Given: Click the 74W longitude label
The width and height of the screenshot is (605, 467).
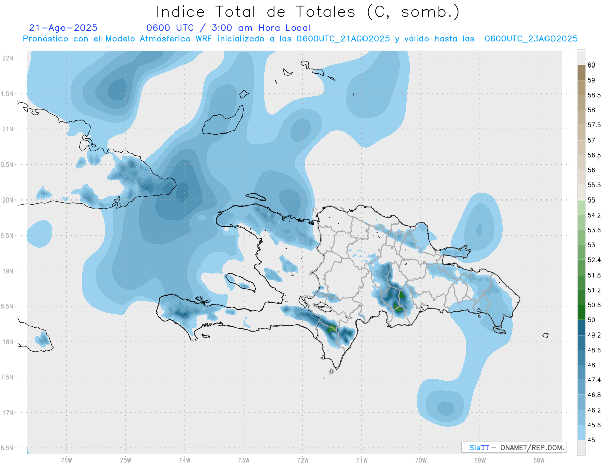Looking at the screenshot, I should [184, 460].
